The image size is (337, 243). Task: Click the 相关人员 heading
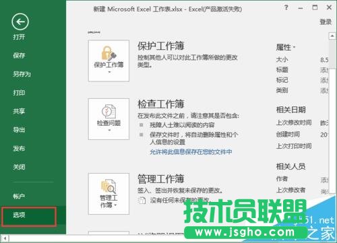[x=290, y=166]
